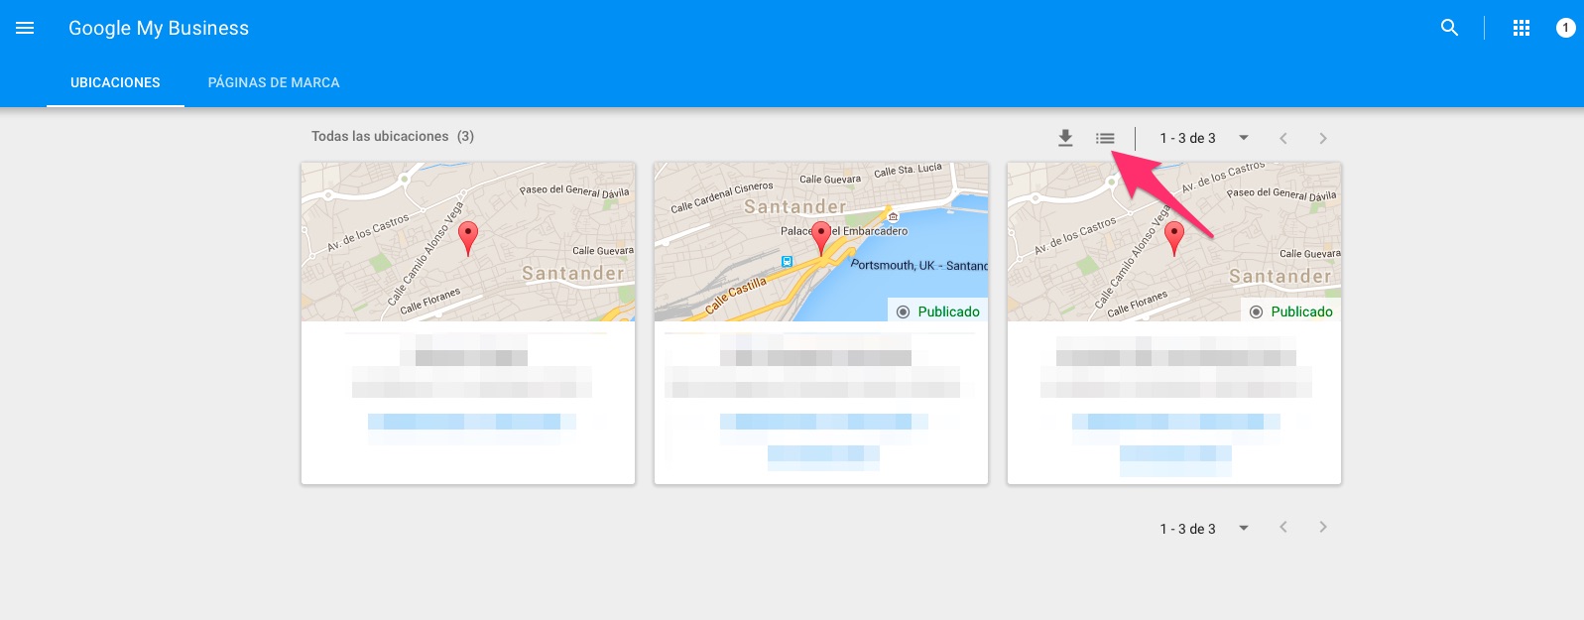1584x620 pixels.
Task: Open the Palacete del Embarcadero location map
Action: click(x=821, y=242)
